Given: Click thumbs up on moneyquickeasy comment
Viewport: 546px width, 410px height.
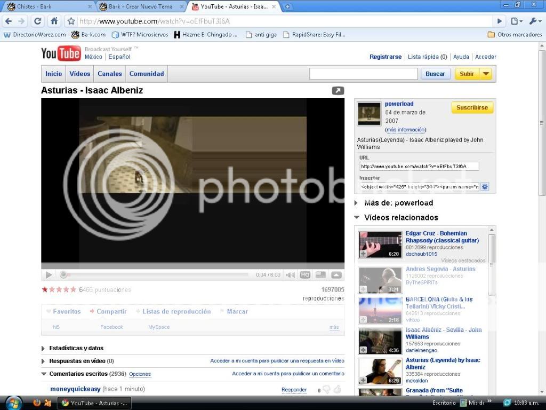Looking at the screenshot, I should click(x=337, y=390).
